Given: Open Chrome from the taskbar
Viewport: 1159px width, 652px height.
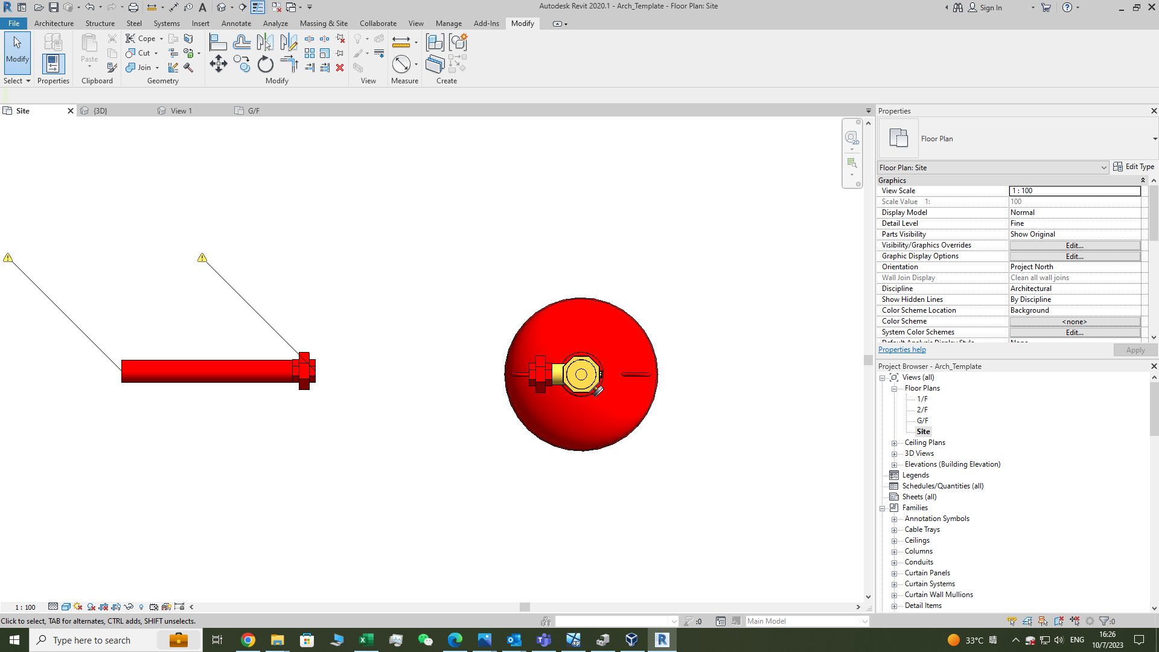Looking at the screenshot, I should click(248, 639).
